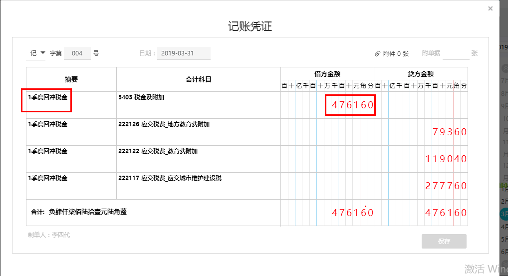The height and width of the screenshot is (276, 508).
Task: Open the 记 voucher type dropdown
Action: (35, 53)
